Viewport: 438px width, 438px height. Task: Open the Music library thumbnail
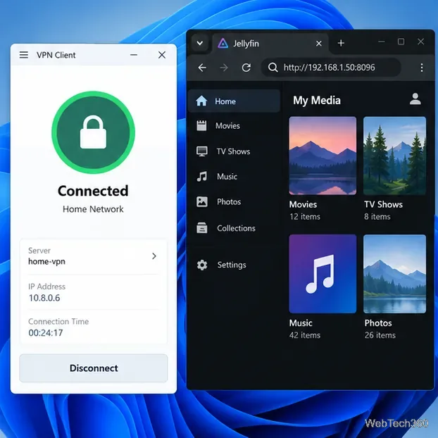point(323,274)
